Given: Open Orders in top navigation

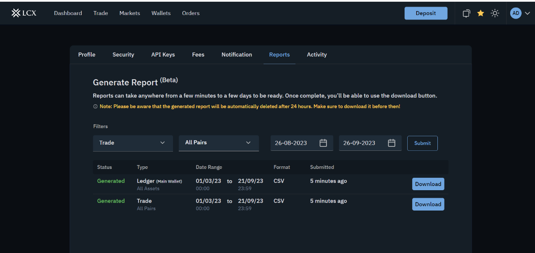Looking at the screenshot, I should 191,13.
